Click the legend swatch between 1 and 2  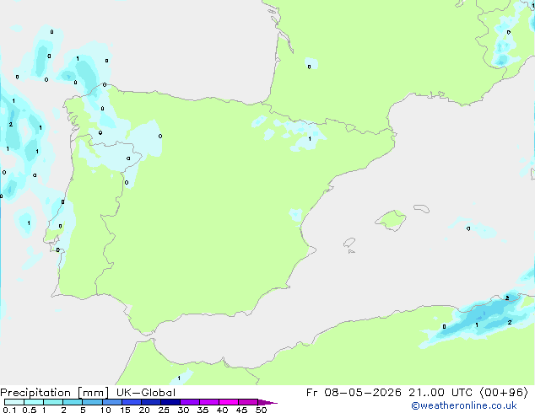pos(53,402)
